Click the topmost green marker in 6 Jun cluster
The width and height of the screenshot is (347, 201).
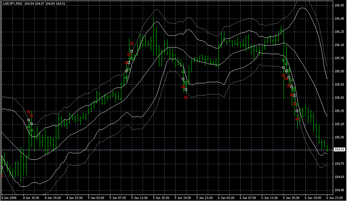[x=284, y=60]
